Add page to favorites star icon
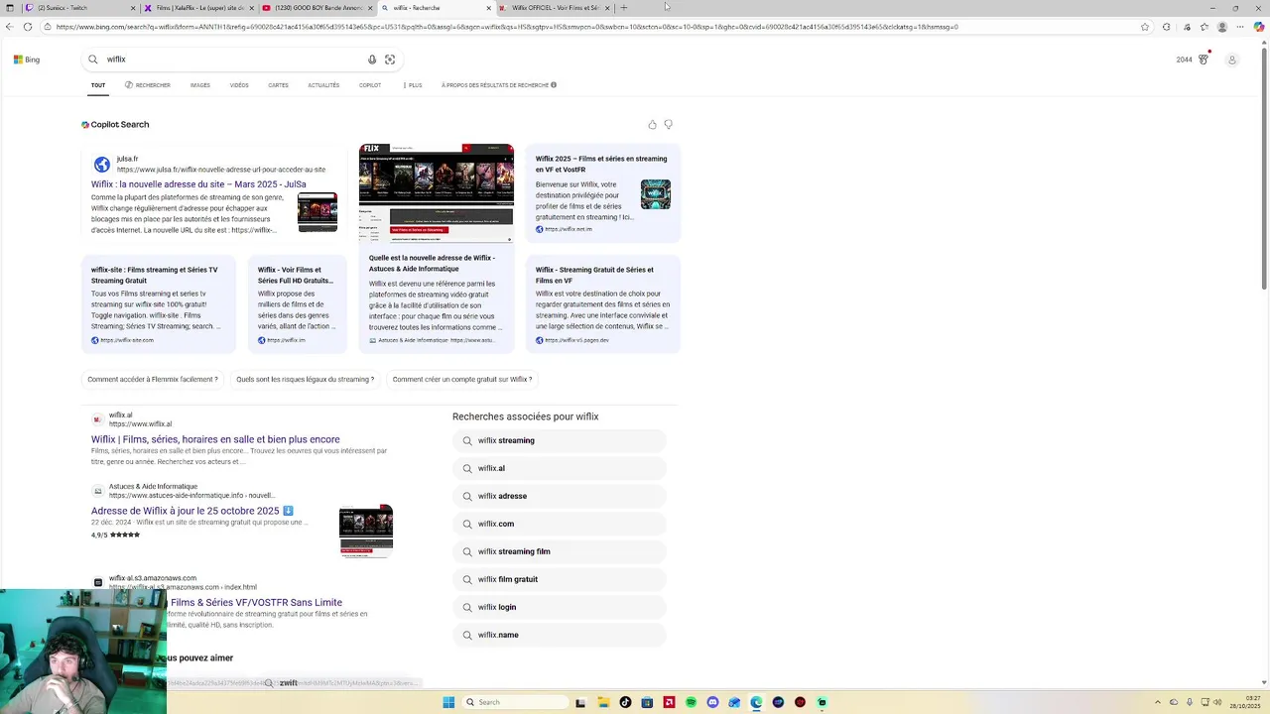 (1145, 27)
